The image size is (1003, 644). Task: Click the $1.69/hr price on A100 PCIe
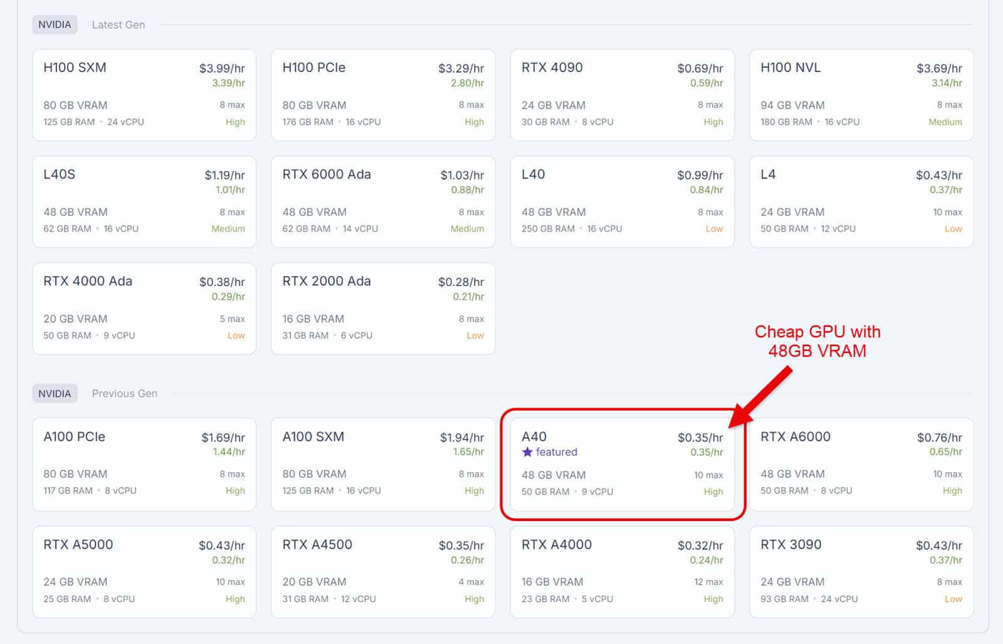tap(223, 437)
